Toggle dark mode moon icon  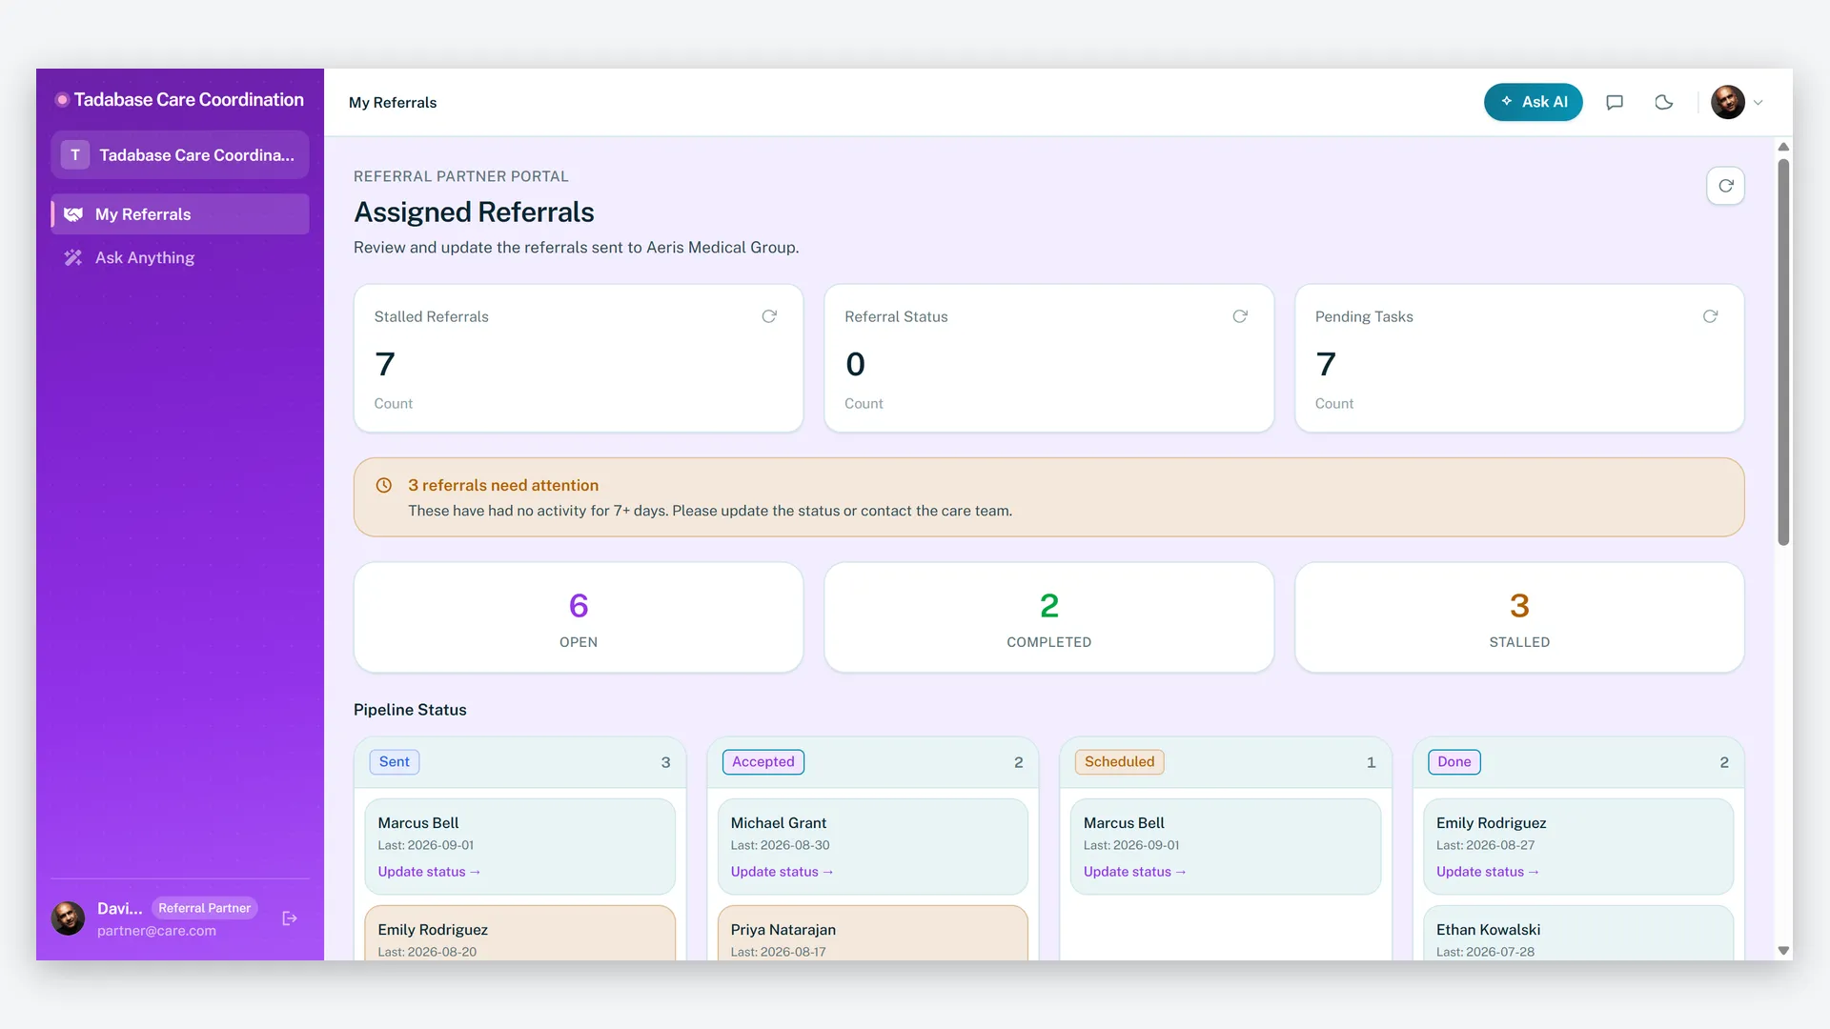click(1664, 102)
